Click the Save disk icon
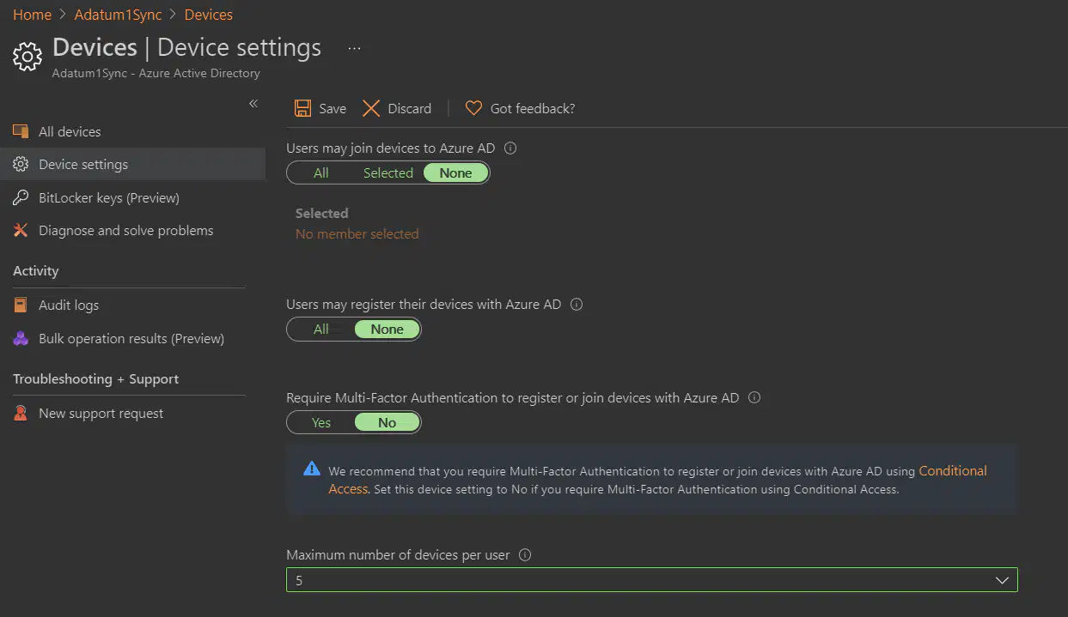Screen dimensions: 1068x617 pyautogui.click(x=302, y=108)
